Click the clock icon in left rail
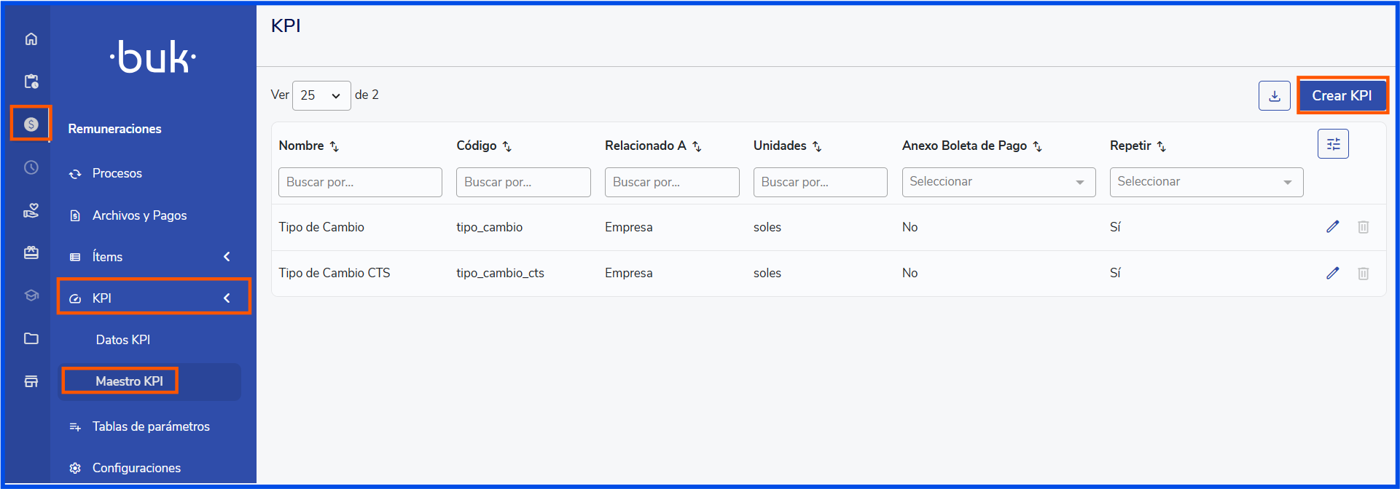This screenshot has height=489, width=1400. 31,167
